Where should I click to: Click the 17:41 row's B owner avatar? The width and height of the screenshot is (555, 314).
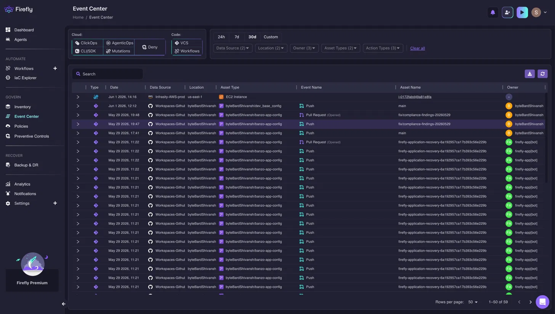(x=508, y=133)
